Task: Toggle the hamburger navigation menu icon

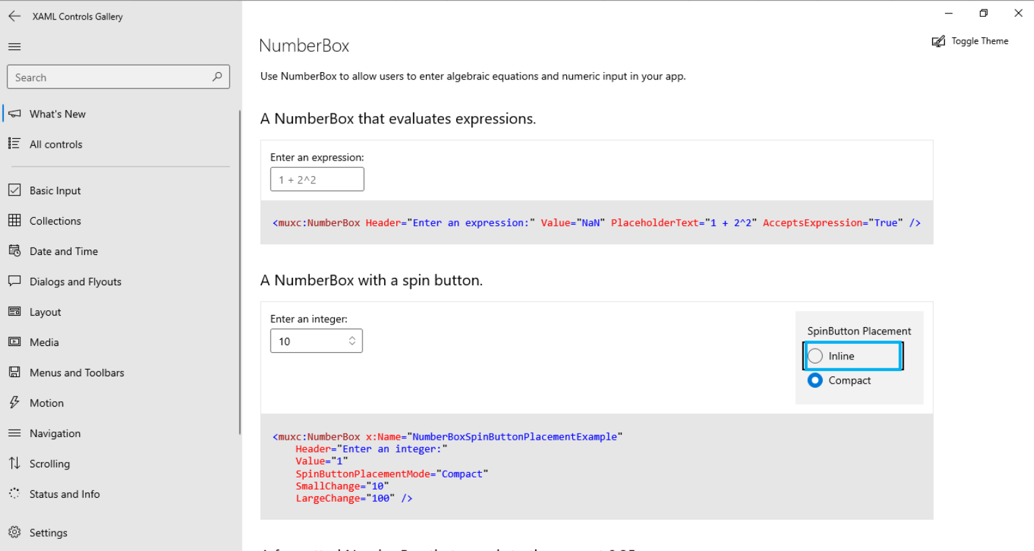Action: point(14,47)
